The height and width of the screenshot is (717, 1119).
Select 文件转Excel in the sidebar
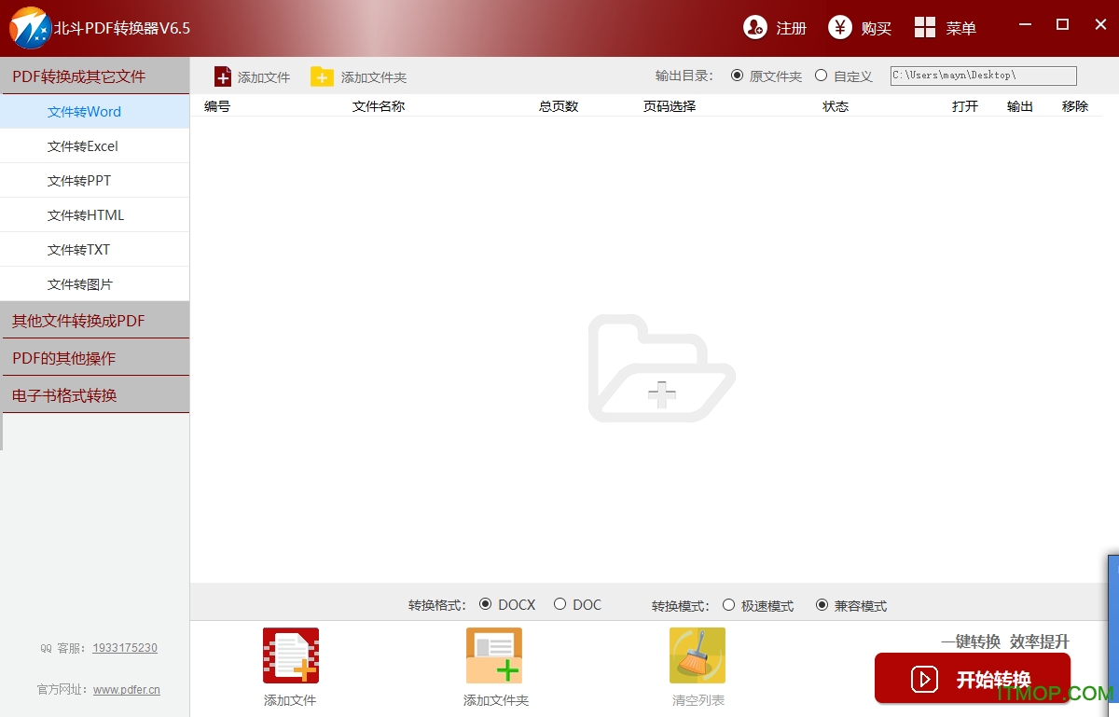tap(83, 146)
